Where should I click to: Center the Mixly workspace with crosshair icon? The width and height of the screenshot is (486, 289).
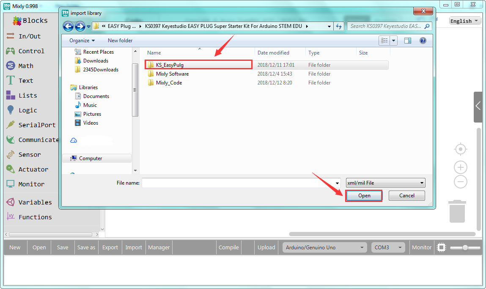click(x=461, y=149)
